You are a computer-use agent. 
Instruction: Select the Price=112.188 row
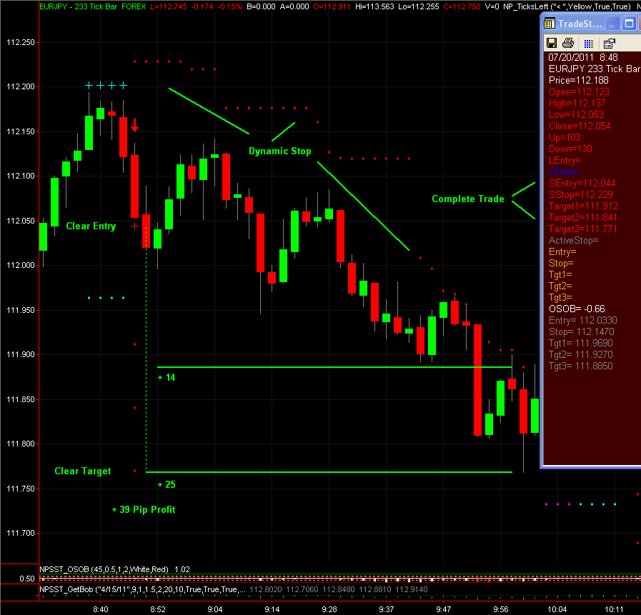578,80
